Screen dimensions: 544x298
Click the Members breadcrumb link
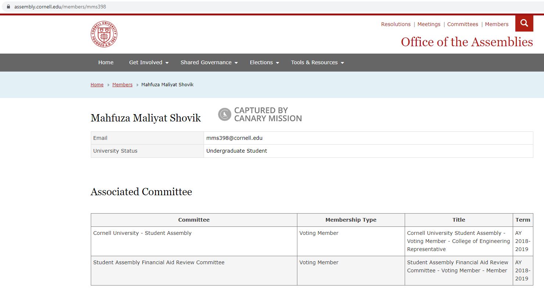click(122, 85)
